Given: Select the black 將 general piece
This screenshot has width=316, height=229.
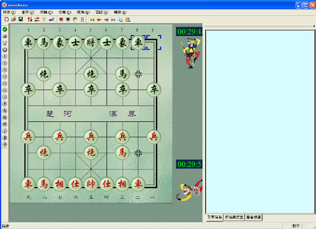Looking at the screenshot, I should pyautogui.click(x=91, y=42).
